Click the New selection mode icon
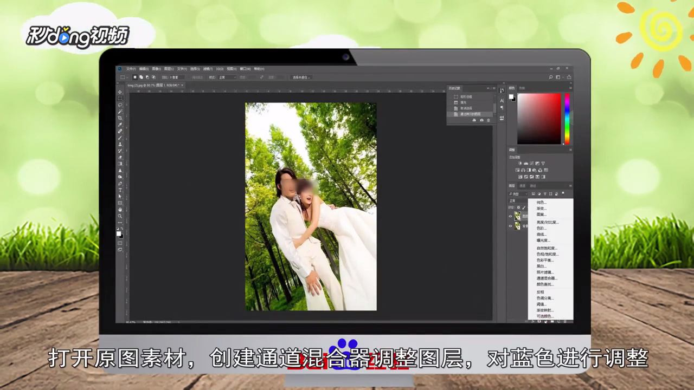This screenshot has height=390, width=694. [x=135, y=77]
